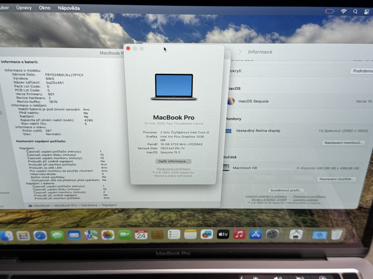This screenshot has width=373, height=279.
Task: Open the Photos app in the Dock
Action: coord(108,235)
